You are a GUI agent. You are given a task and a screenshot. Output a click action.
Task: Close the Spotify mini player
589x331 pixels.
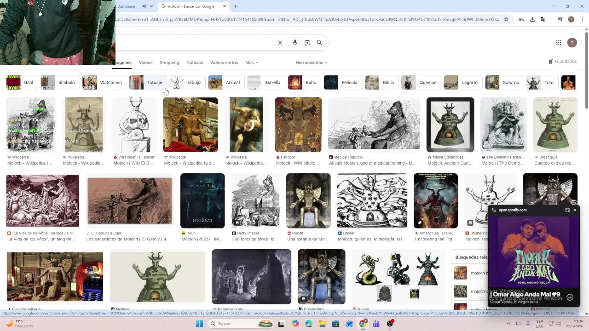point(575,210)
